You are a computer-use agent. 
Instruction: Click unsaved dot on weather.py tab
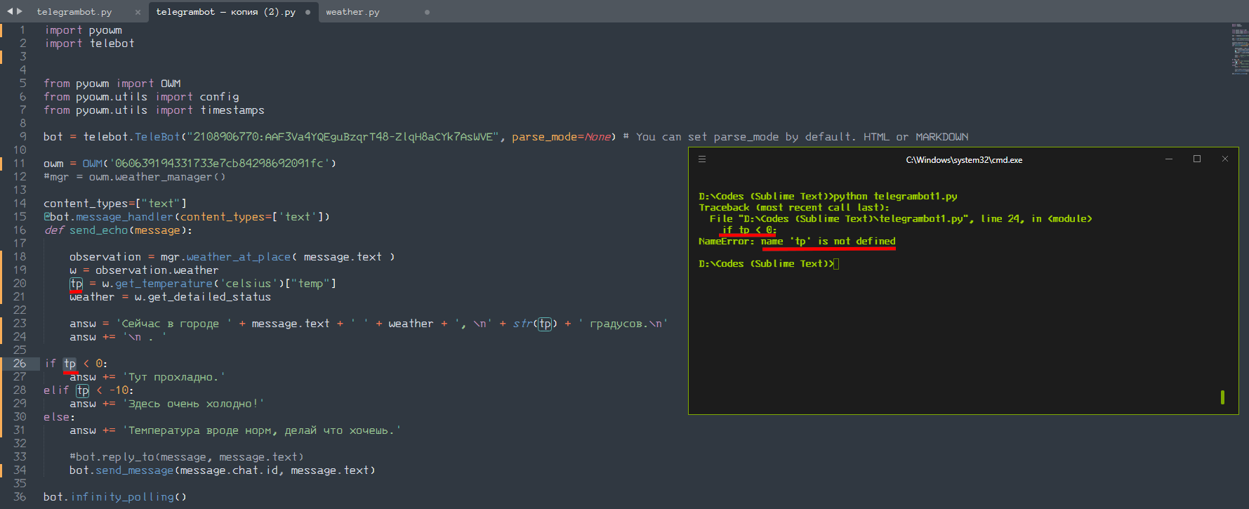pos(427,12)
